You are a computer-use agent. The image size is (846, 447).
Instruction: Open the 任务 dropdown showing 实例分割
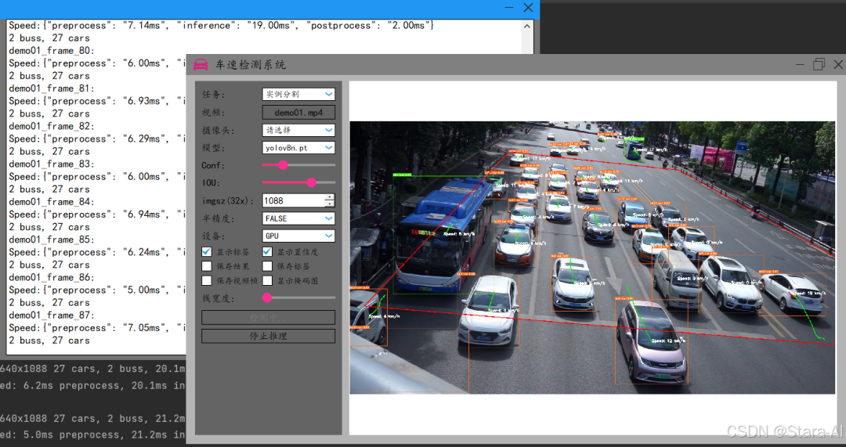pos(298,95)
